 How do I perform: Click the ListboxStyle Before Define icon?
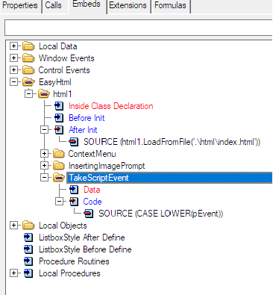coord(28,249)
